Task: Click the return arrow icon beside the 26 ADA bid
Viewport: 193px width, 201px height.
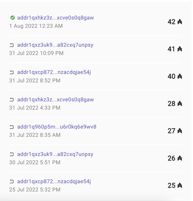Action: tap(12, 154)
